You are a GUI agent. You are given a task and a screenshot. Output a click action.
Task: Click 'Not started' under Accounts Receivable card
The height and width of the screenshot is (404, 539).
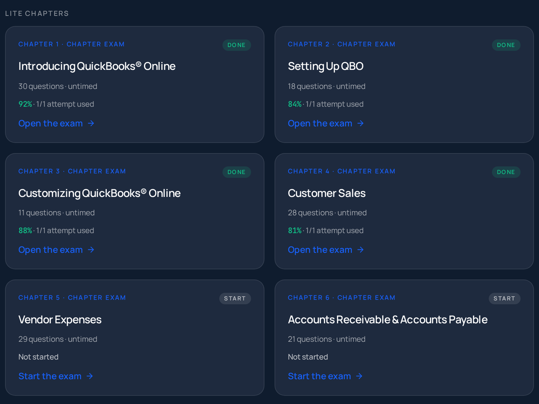click(x=308, y=357)
